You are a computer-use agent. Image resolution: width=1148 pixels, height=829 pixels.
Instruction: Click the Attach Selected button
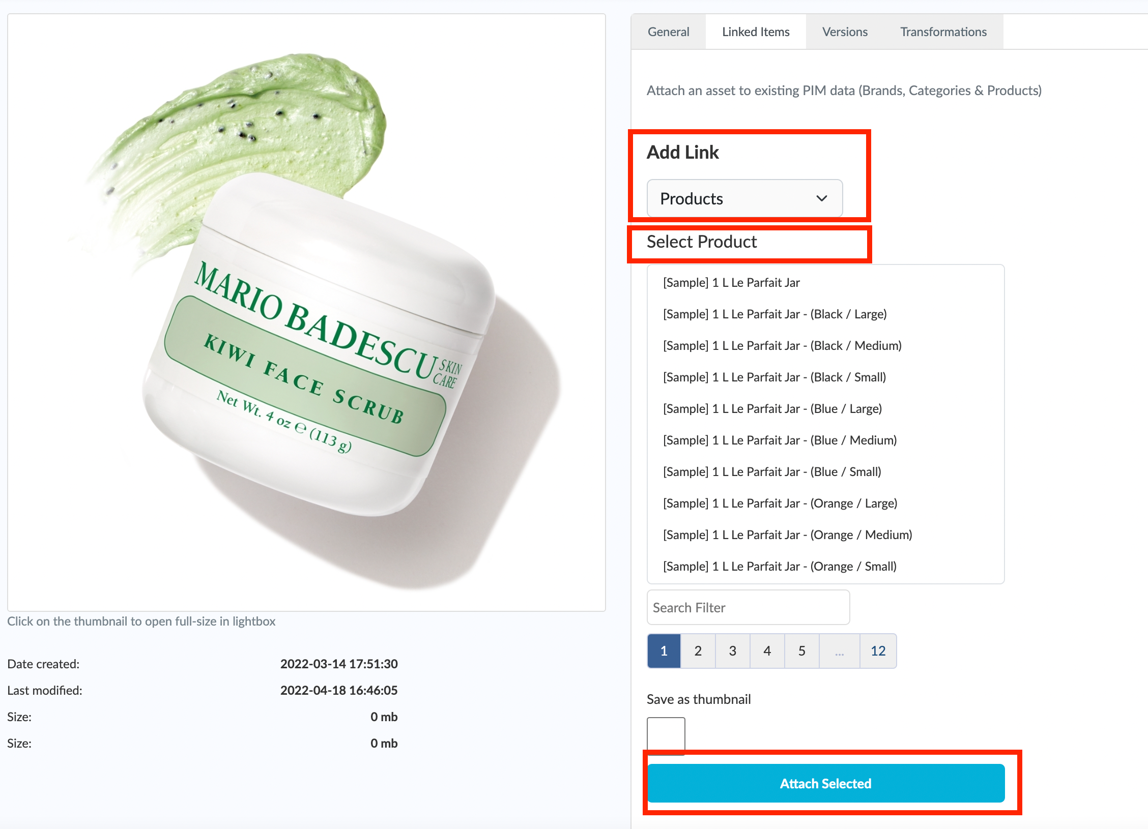[x=826, y=783]
